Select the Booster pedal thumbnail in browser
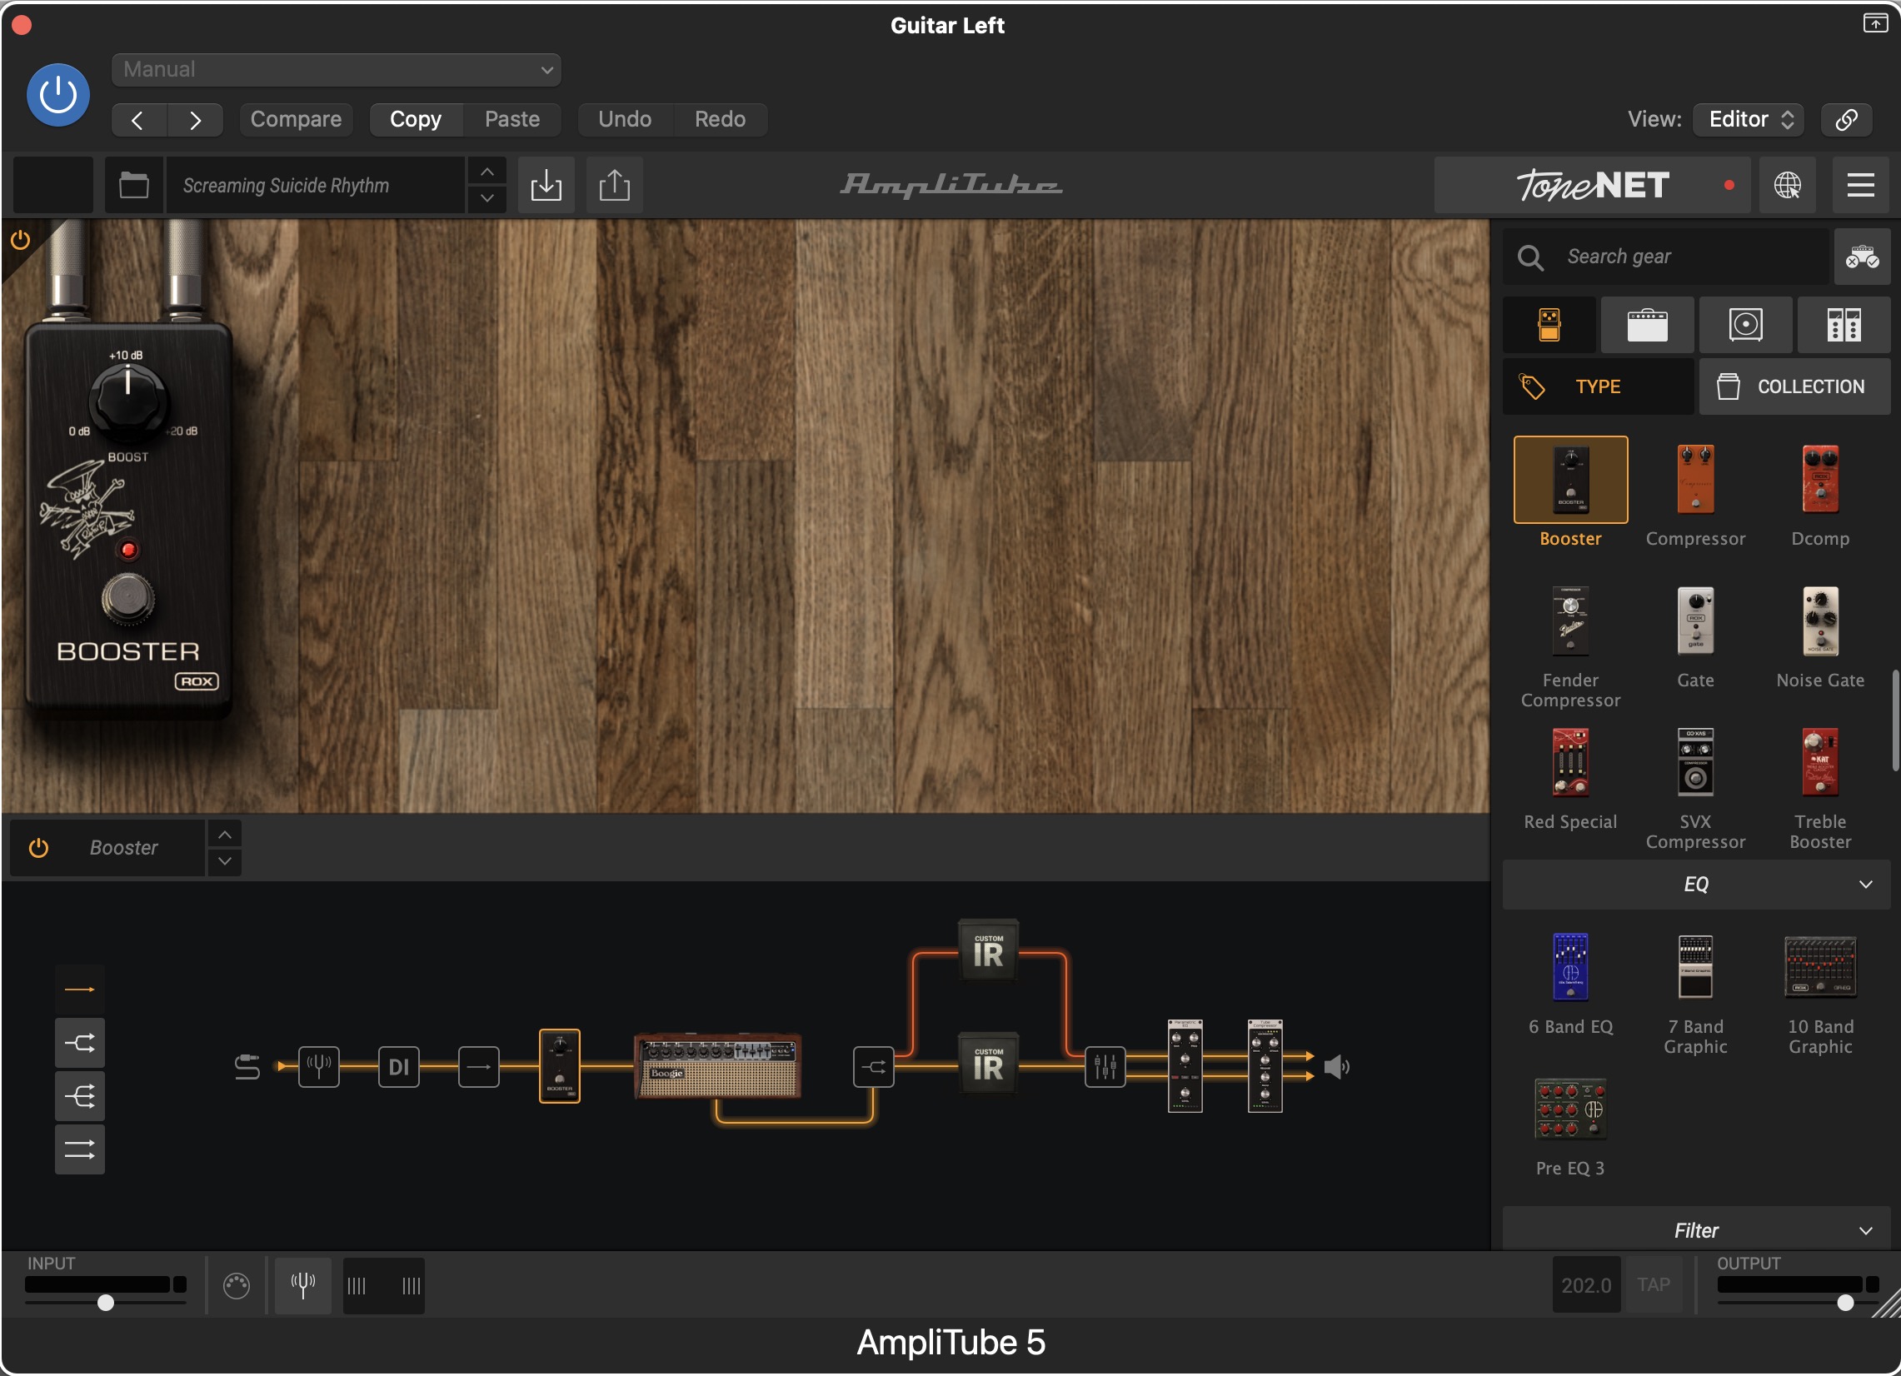1901x1376 pixels. [x=1570, y=480]
